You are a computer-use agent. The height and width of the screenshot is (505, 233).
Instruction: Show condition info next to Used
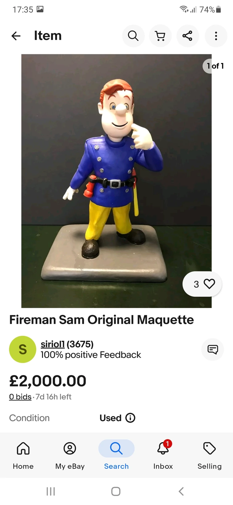[x=130, y=418]
